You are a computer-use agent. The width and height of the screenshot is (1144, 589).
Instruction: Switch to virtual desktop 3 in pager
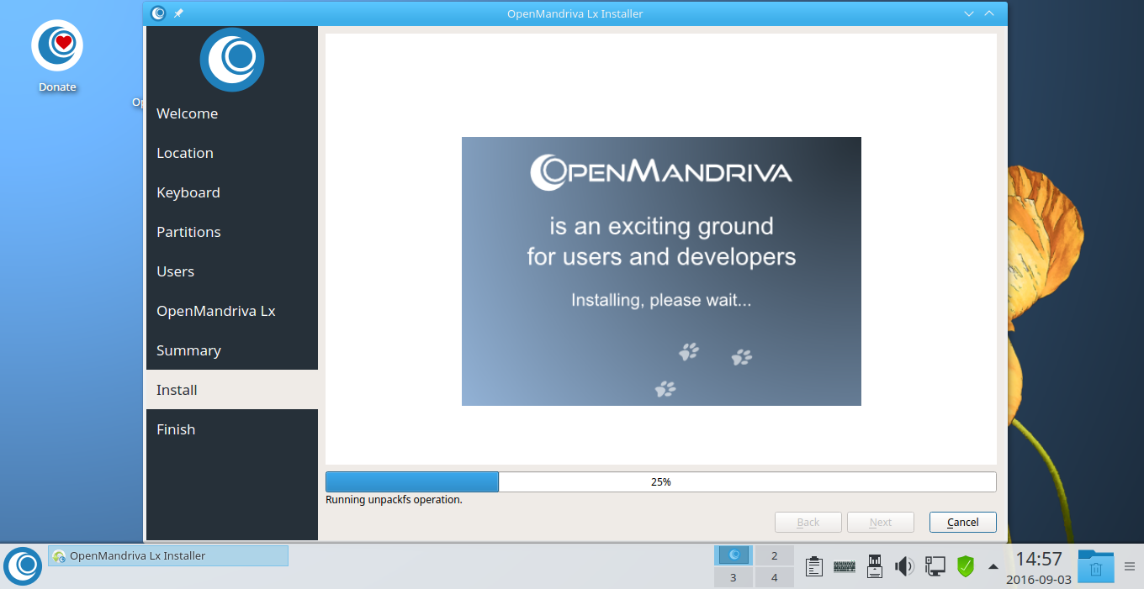point(734,577)
